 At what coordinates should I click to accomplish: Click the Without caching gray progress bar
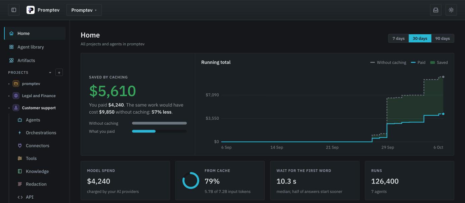pyautogui.click(x=159, y=123)
